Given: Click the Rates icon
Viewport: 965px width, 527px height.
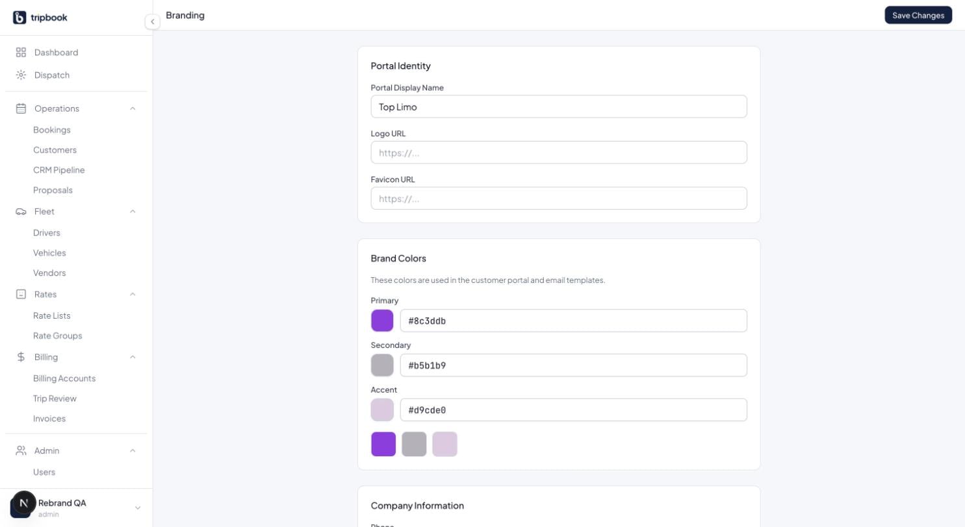Looking at the screenshot, I should click(x=21, y=294).
